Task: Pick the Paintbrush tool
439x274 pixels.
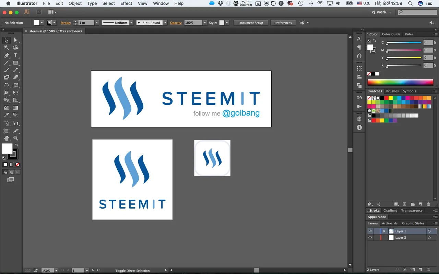Action: click(x=7, y=70)
